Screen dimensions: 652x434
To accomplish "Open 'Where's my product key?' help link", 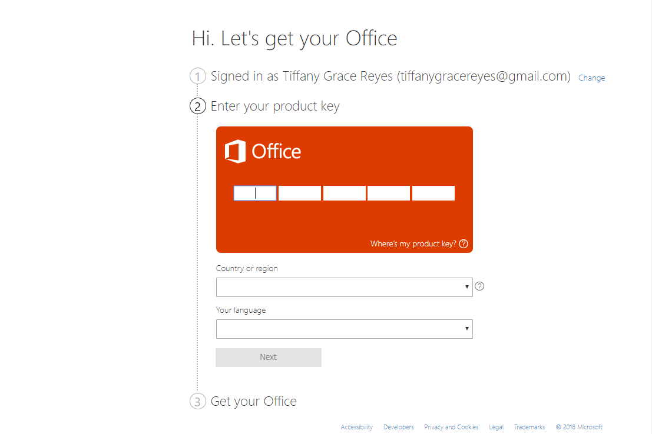I will pos(413,244).
